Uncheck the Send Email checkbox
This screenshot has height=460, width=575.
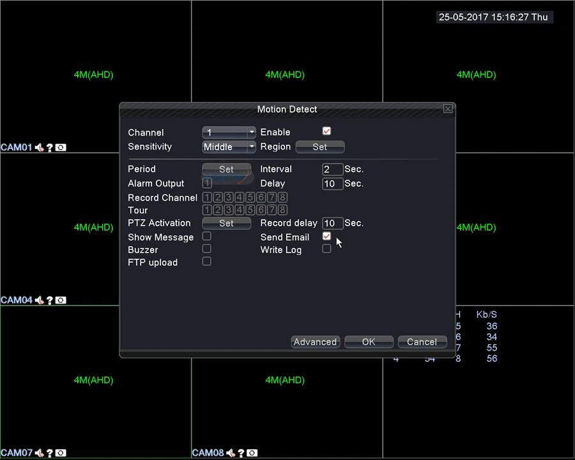coord(326,236)
